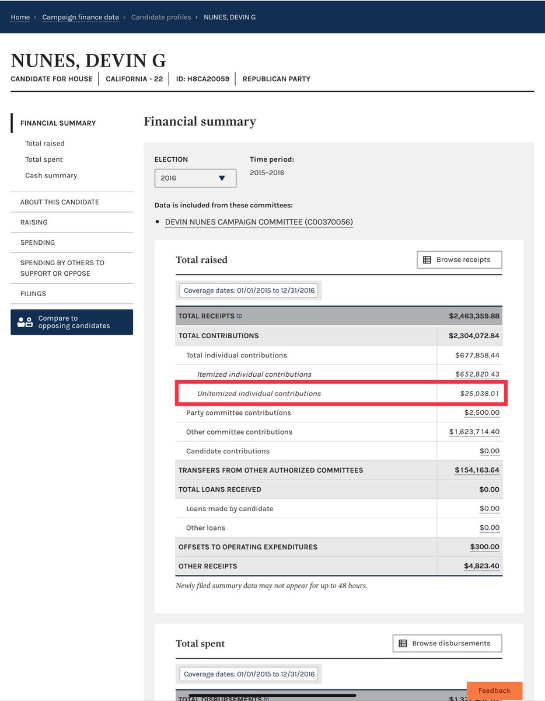The height and width of the screenshot is (701, 545).
Task: Click transfers amount $154,163.64
Action: [x=477, y=470]
